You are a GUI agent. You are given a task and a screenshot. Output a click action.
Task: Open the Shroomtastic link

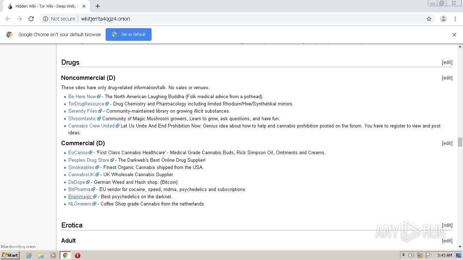pos(82,118)
